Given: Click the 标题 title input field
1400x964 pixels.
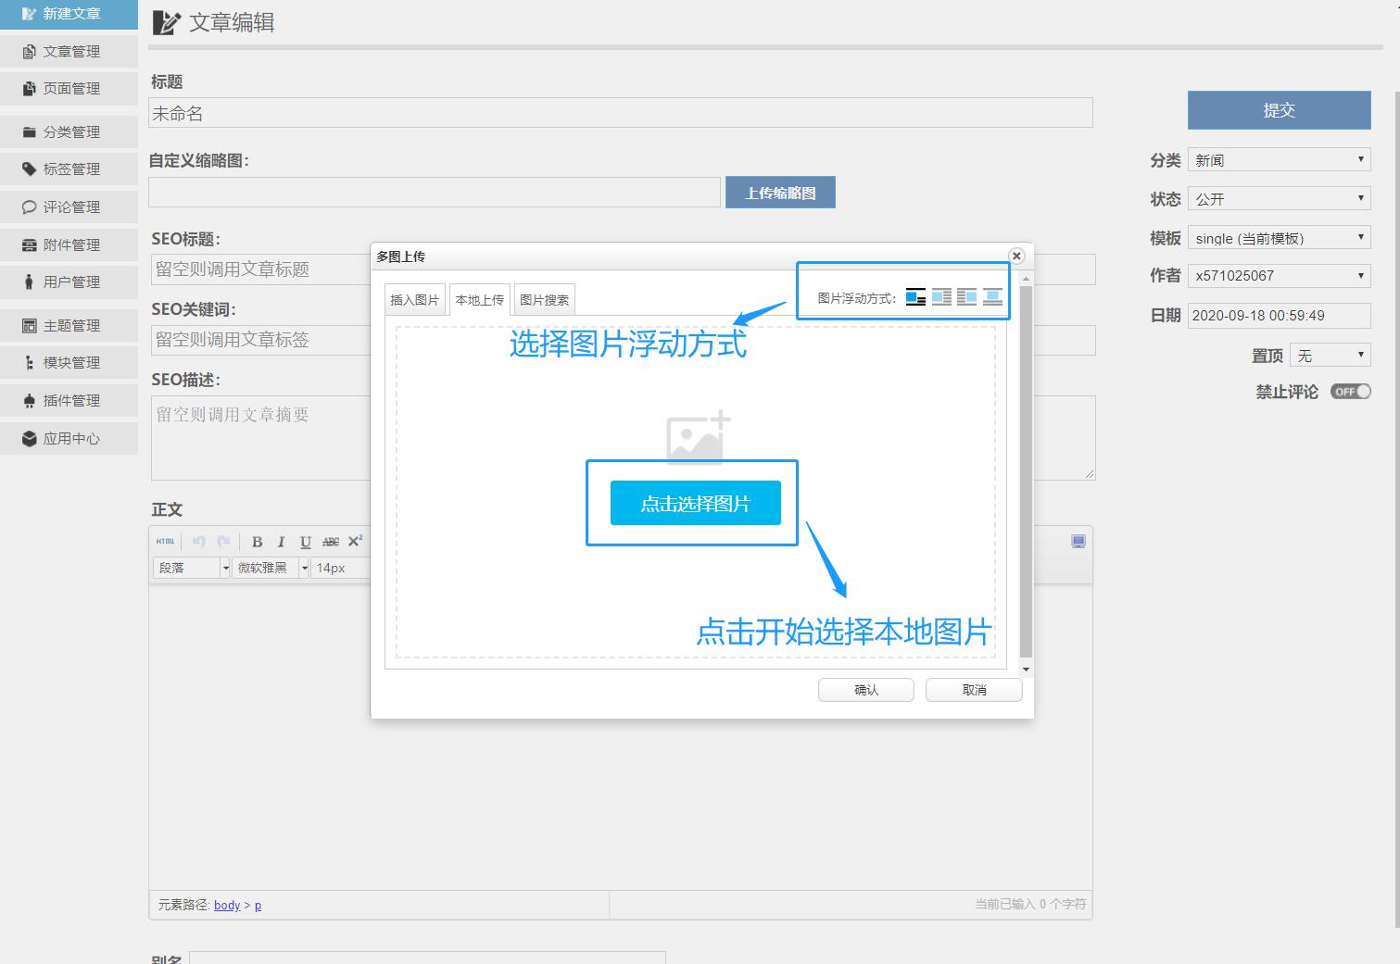Looking at the screenshot, I should pyautogui.click(x=621, y=113).
